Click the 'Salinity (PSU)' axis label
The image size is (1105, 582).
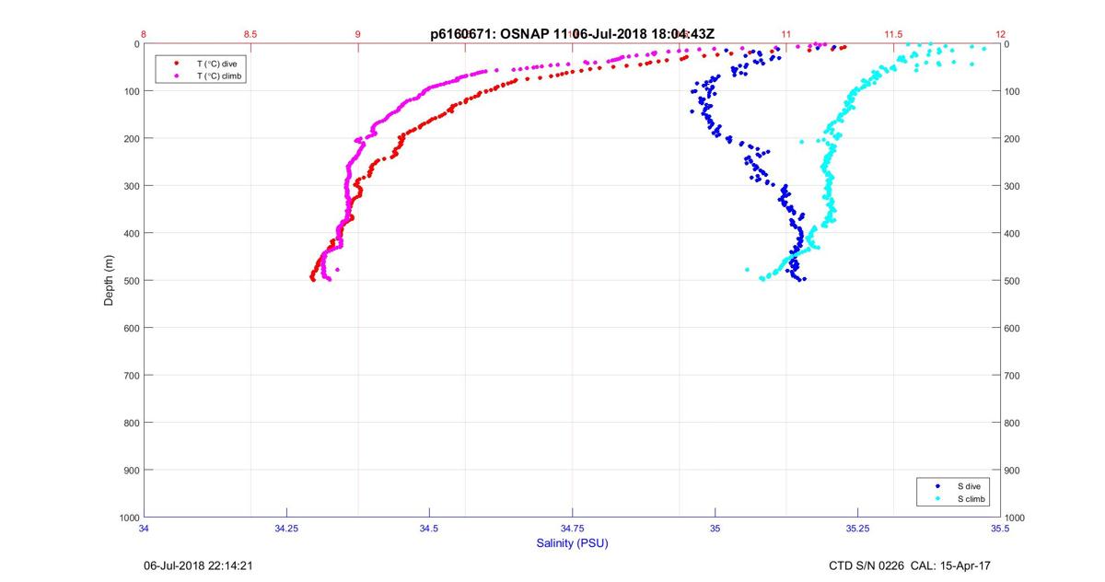(x=572, y=543)
